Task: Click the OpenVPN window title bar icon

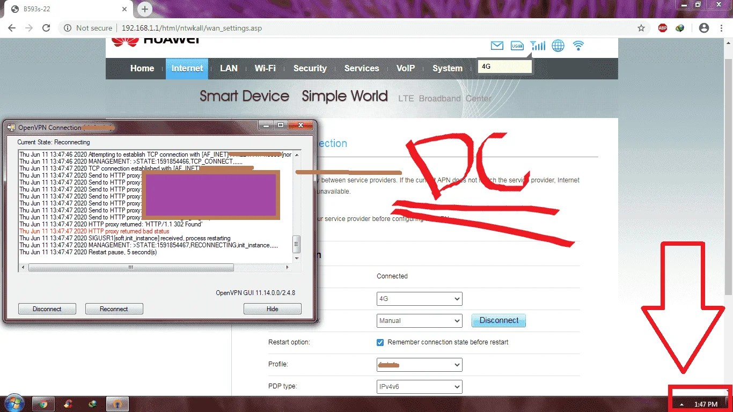Action: click(11, 127)
